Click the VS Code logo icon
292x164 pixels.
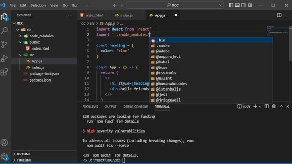pyautogui.click(x=3, y=5)
